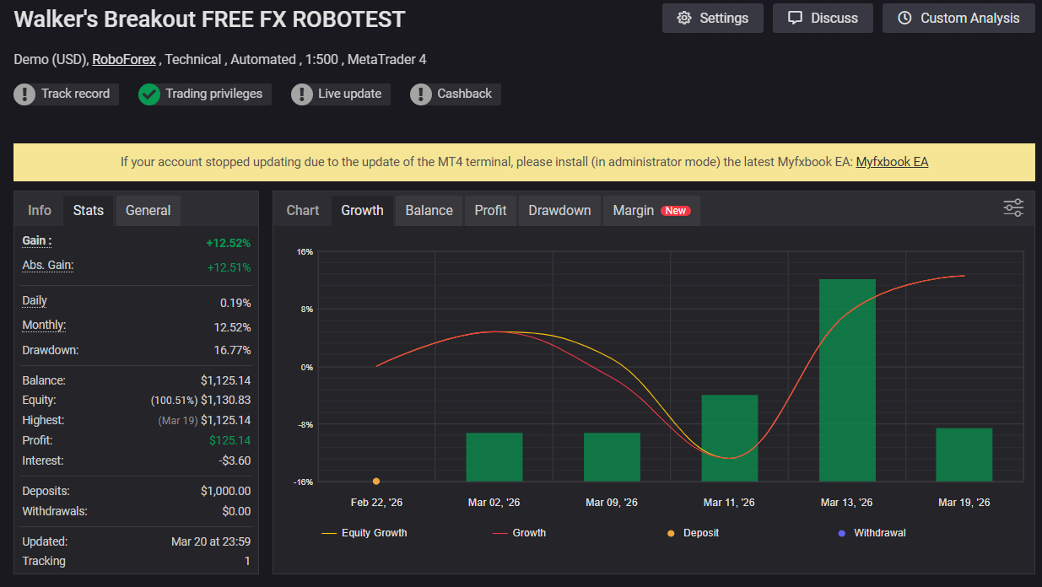Toggle Growth series in chart legend
Image resolution: width=1042 pixels, height=587 pixels.
519,533
